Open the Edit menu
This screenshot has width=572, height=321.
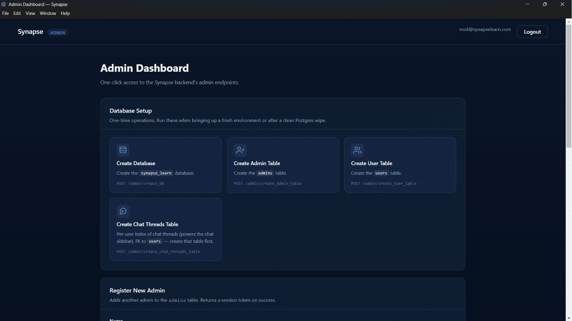(x=17, y=13)
